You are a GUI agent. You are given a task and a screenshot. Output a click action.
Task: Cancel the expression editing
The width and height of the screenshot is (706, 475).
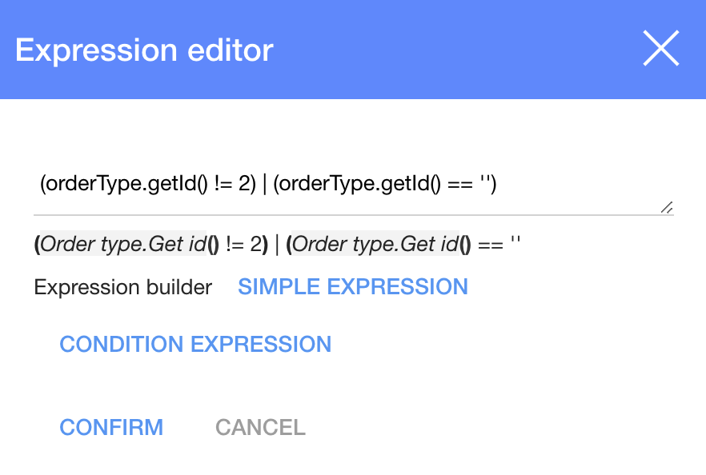pyautogui.click(x=259, y=427)
